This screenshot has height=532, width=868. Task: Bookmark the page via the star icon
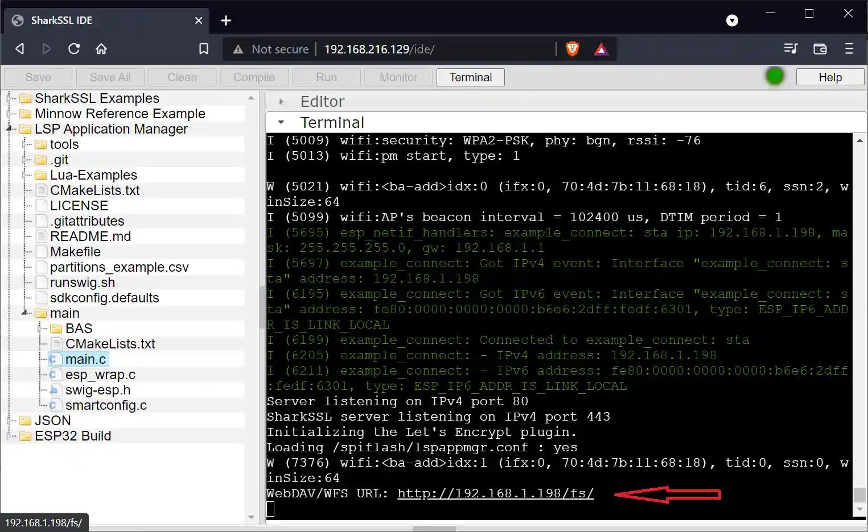coord(204,49)
